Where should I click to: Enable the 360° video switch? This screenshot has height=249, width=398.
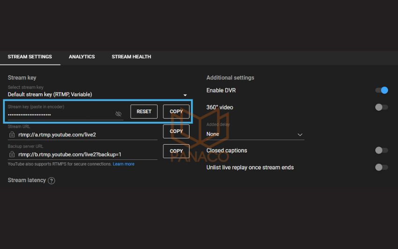pos(382,107)
